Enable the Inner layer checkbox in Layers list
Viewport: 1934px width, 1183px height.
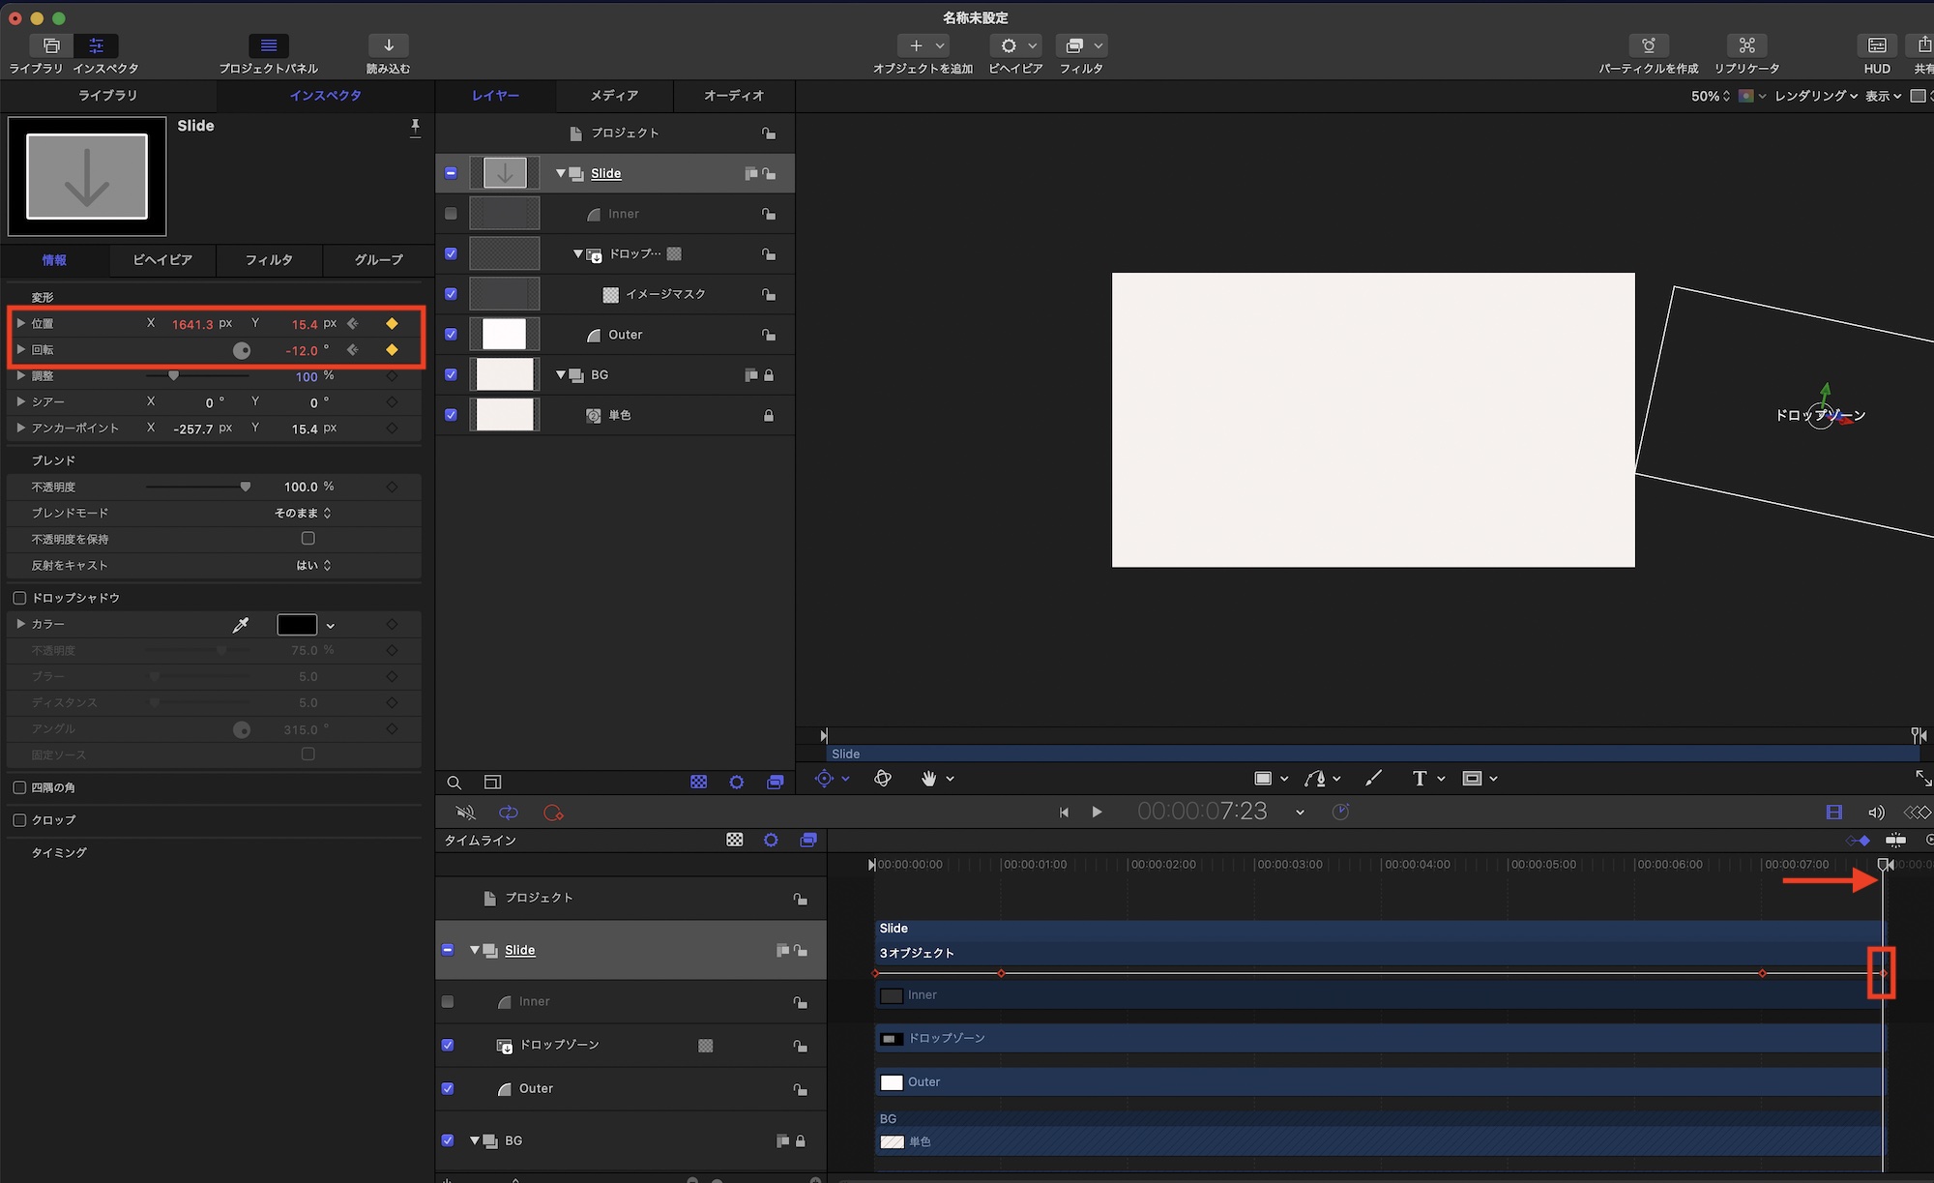point(451,214)
